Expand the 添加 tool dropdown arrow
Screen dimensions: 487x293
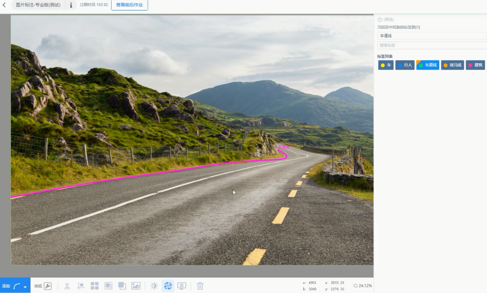25,286
